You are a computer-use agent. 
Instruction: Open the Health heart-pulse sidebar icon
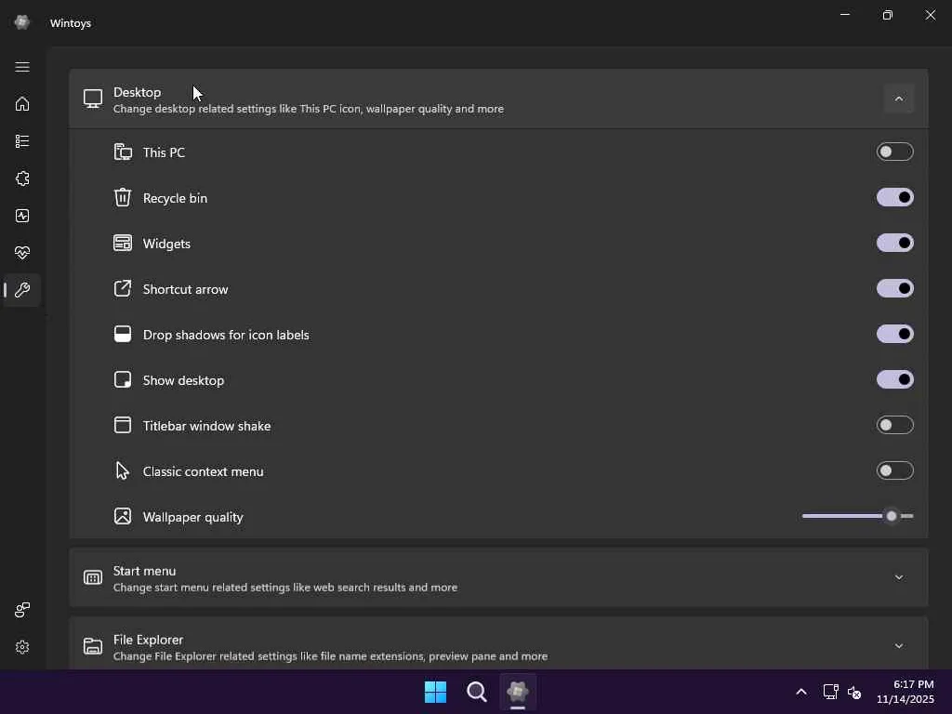[22, 253]
